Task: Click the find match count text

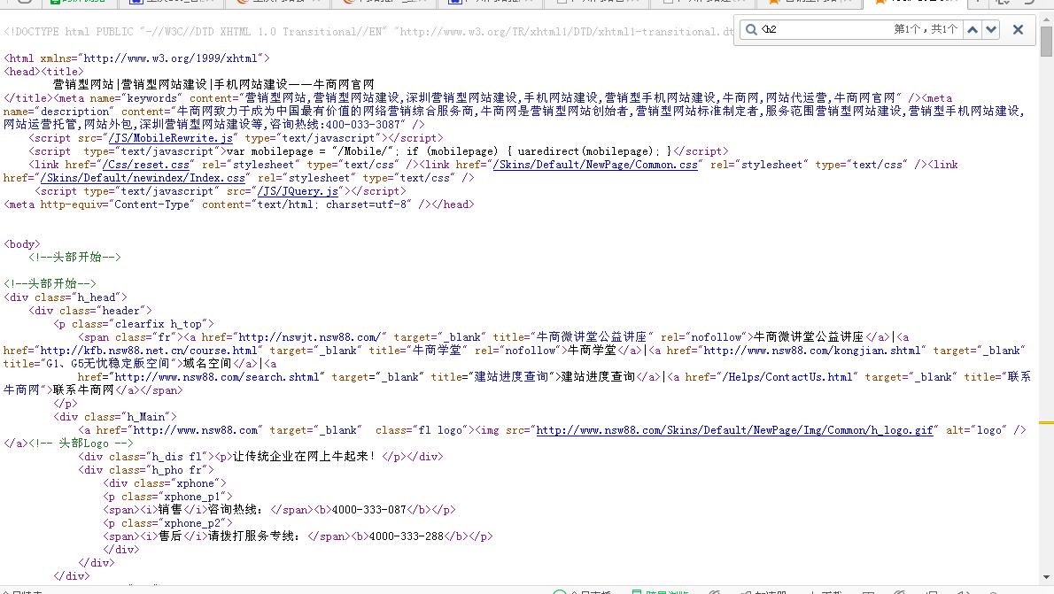Action: tap(926, 29)
